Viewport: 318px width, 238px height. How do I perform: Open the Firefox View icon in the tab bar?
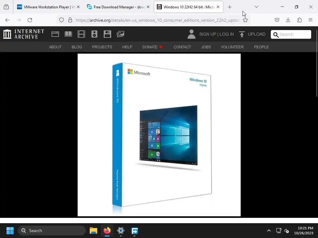point(6,7)
